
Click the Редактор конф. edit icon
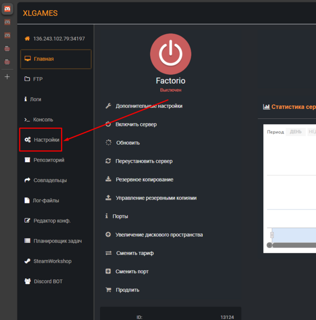[27, 221]
